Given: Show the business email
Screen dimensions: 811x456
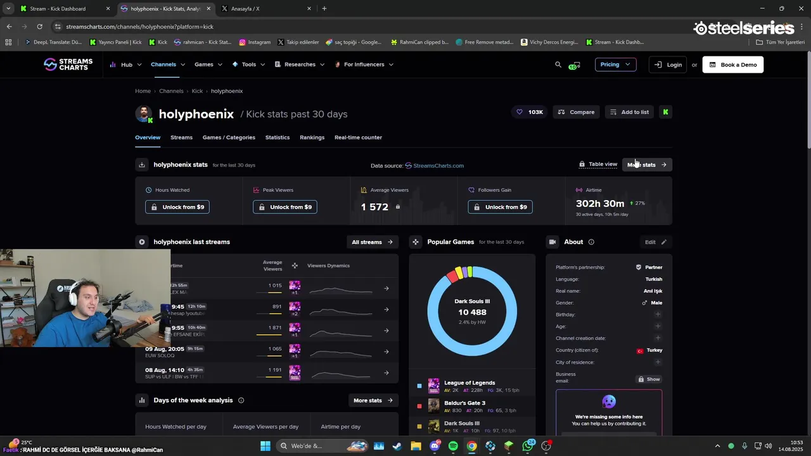Looking at the screenshot, I should coord(649,379).
